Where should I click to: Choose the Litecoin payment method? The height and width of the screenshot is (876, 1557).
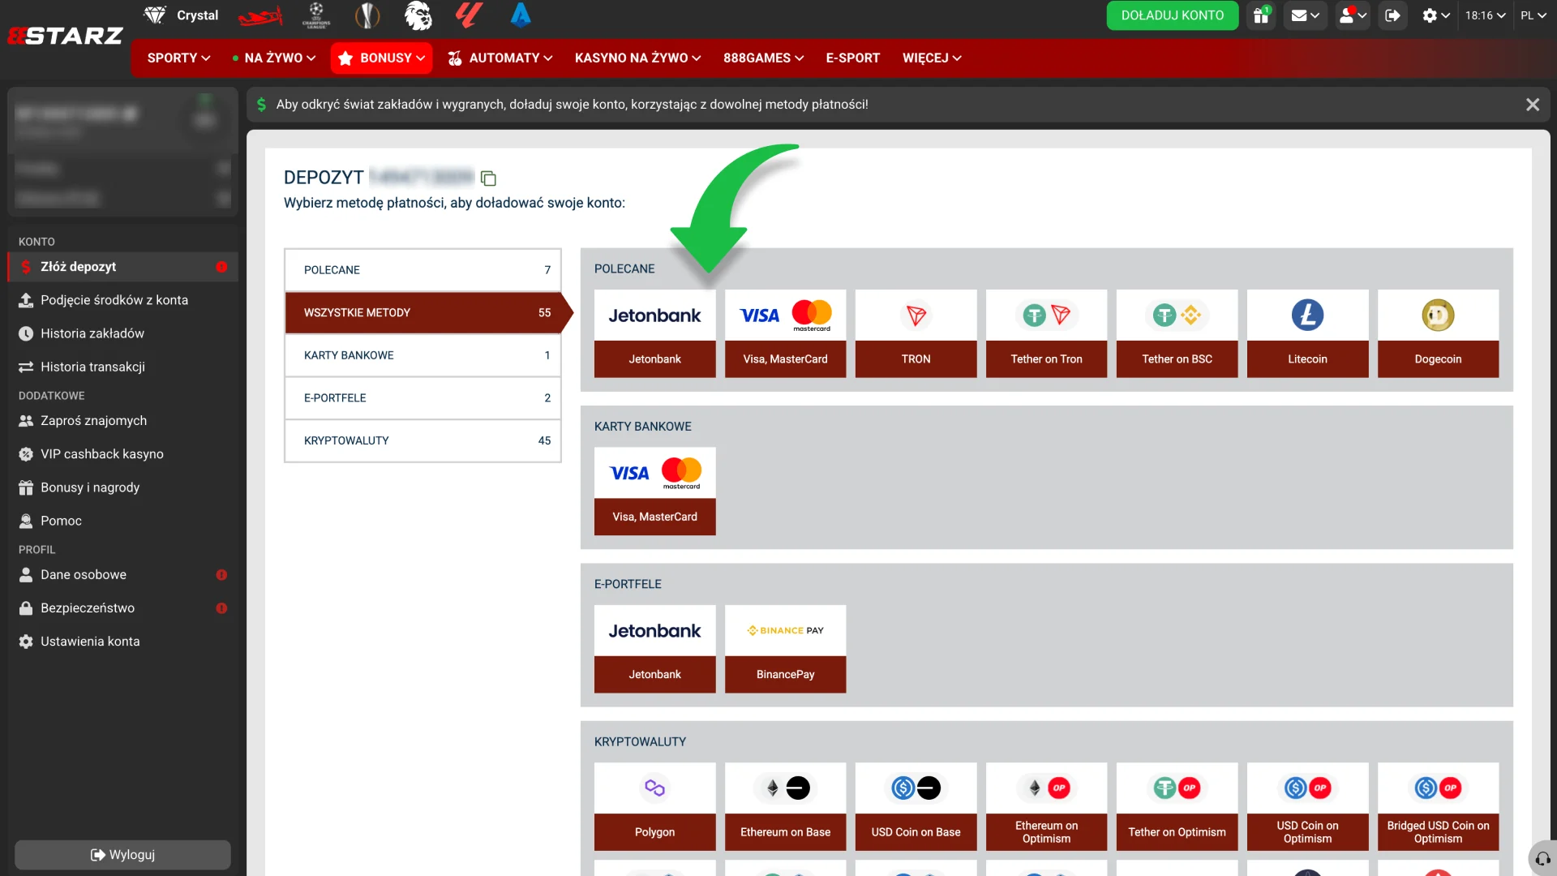tap(1307, 333)
